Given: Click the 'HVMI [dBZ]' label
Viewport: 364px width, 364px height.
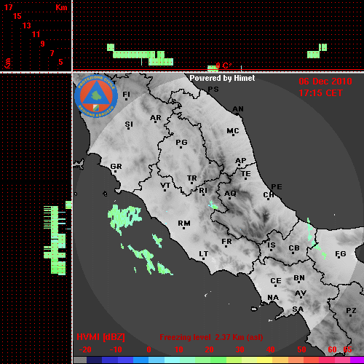Looking at the screenshot, I should pyautogui.click(x=100, y=337).
